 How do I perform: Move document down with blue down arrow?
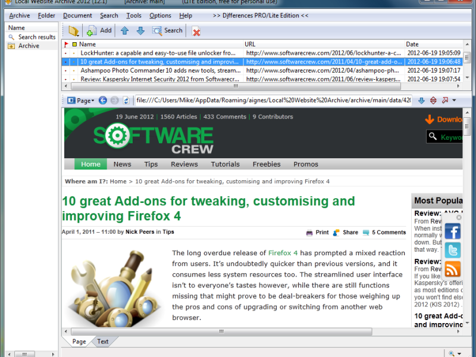(140, 31)
